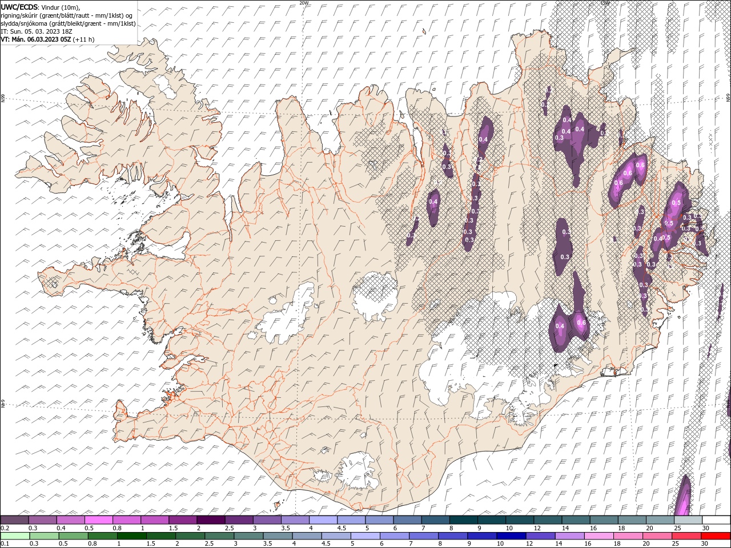
Task: Select upper legend swatch between 6 and 7
Action: (x=408, y=520)
